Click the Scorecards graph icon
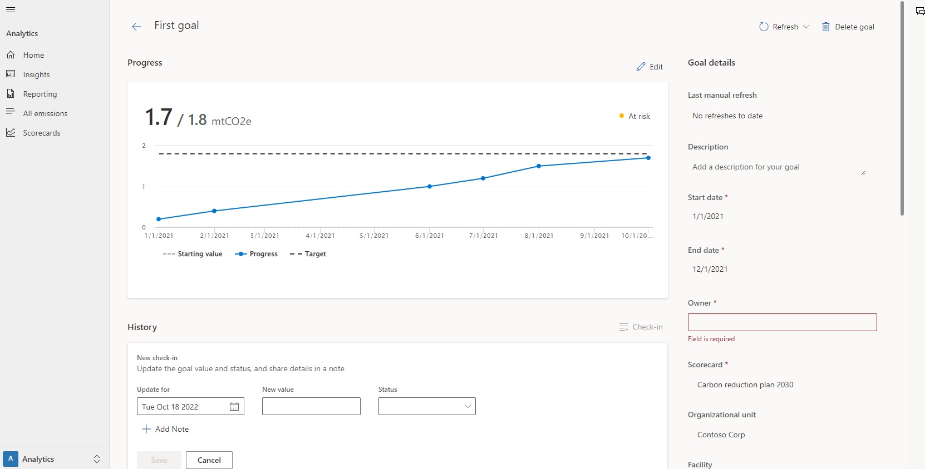Viewport: 925px width, 469px height. (x=11, y=132)
